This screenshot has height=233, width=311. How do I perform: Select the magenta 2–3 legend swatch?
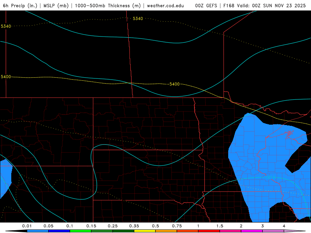point(252,231)
